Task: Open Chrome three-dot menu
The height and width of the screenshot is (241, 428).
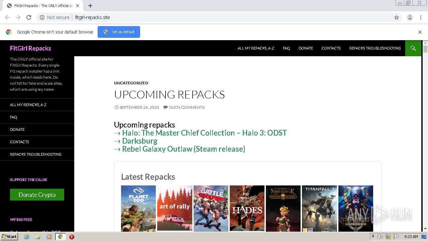Action: [421, 17]
